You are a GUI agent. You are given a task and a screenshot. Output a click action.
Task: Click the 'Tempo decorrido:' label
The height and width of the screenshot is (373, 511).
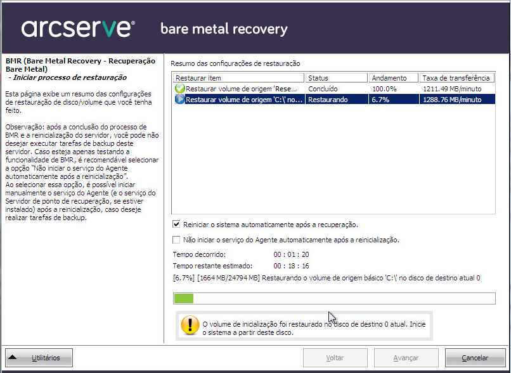[199, 254]
